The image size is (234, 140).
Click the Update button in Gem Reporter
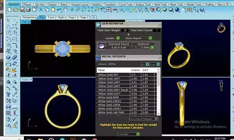click(112, 38)
